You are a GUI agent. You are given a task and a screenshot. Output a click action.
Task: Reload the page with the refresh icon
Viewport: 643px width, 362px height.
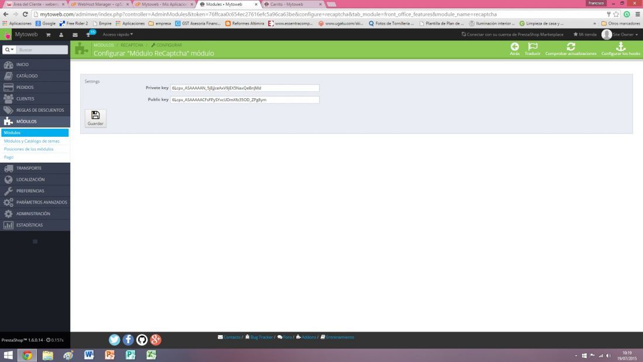25,15
